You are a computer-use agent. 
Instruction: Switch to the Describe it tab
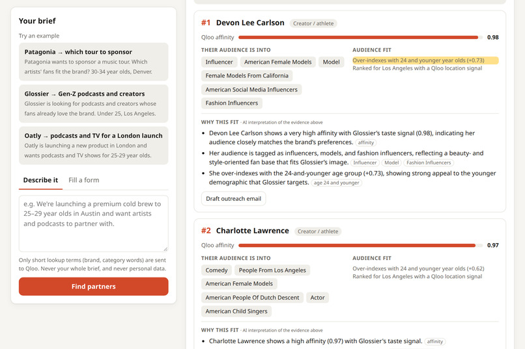pyautogui.click(x=40, y=180)
